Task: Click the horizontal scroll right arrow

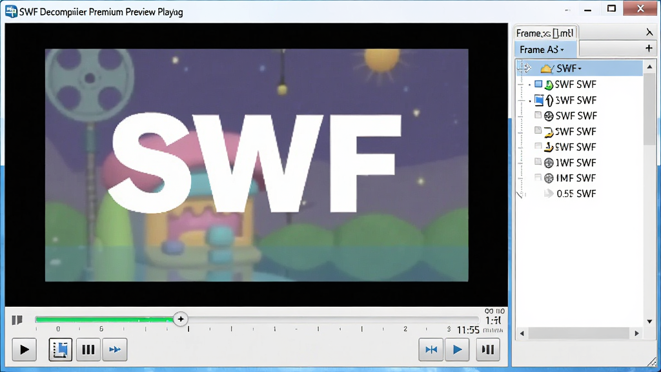Action: (636, 333)
